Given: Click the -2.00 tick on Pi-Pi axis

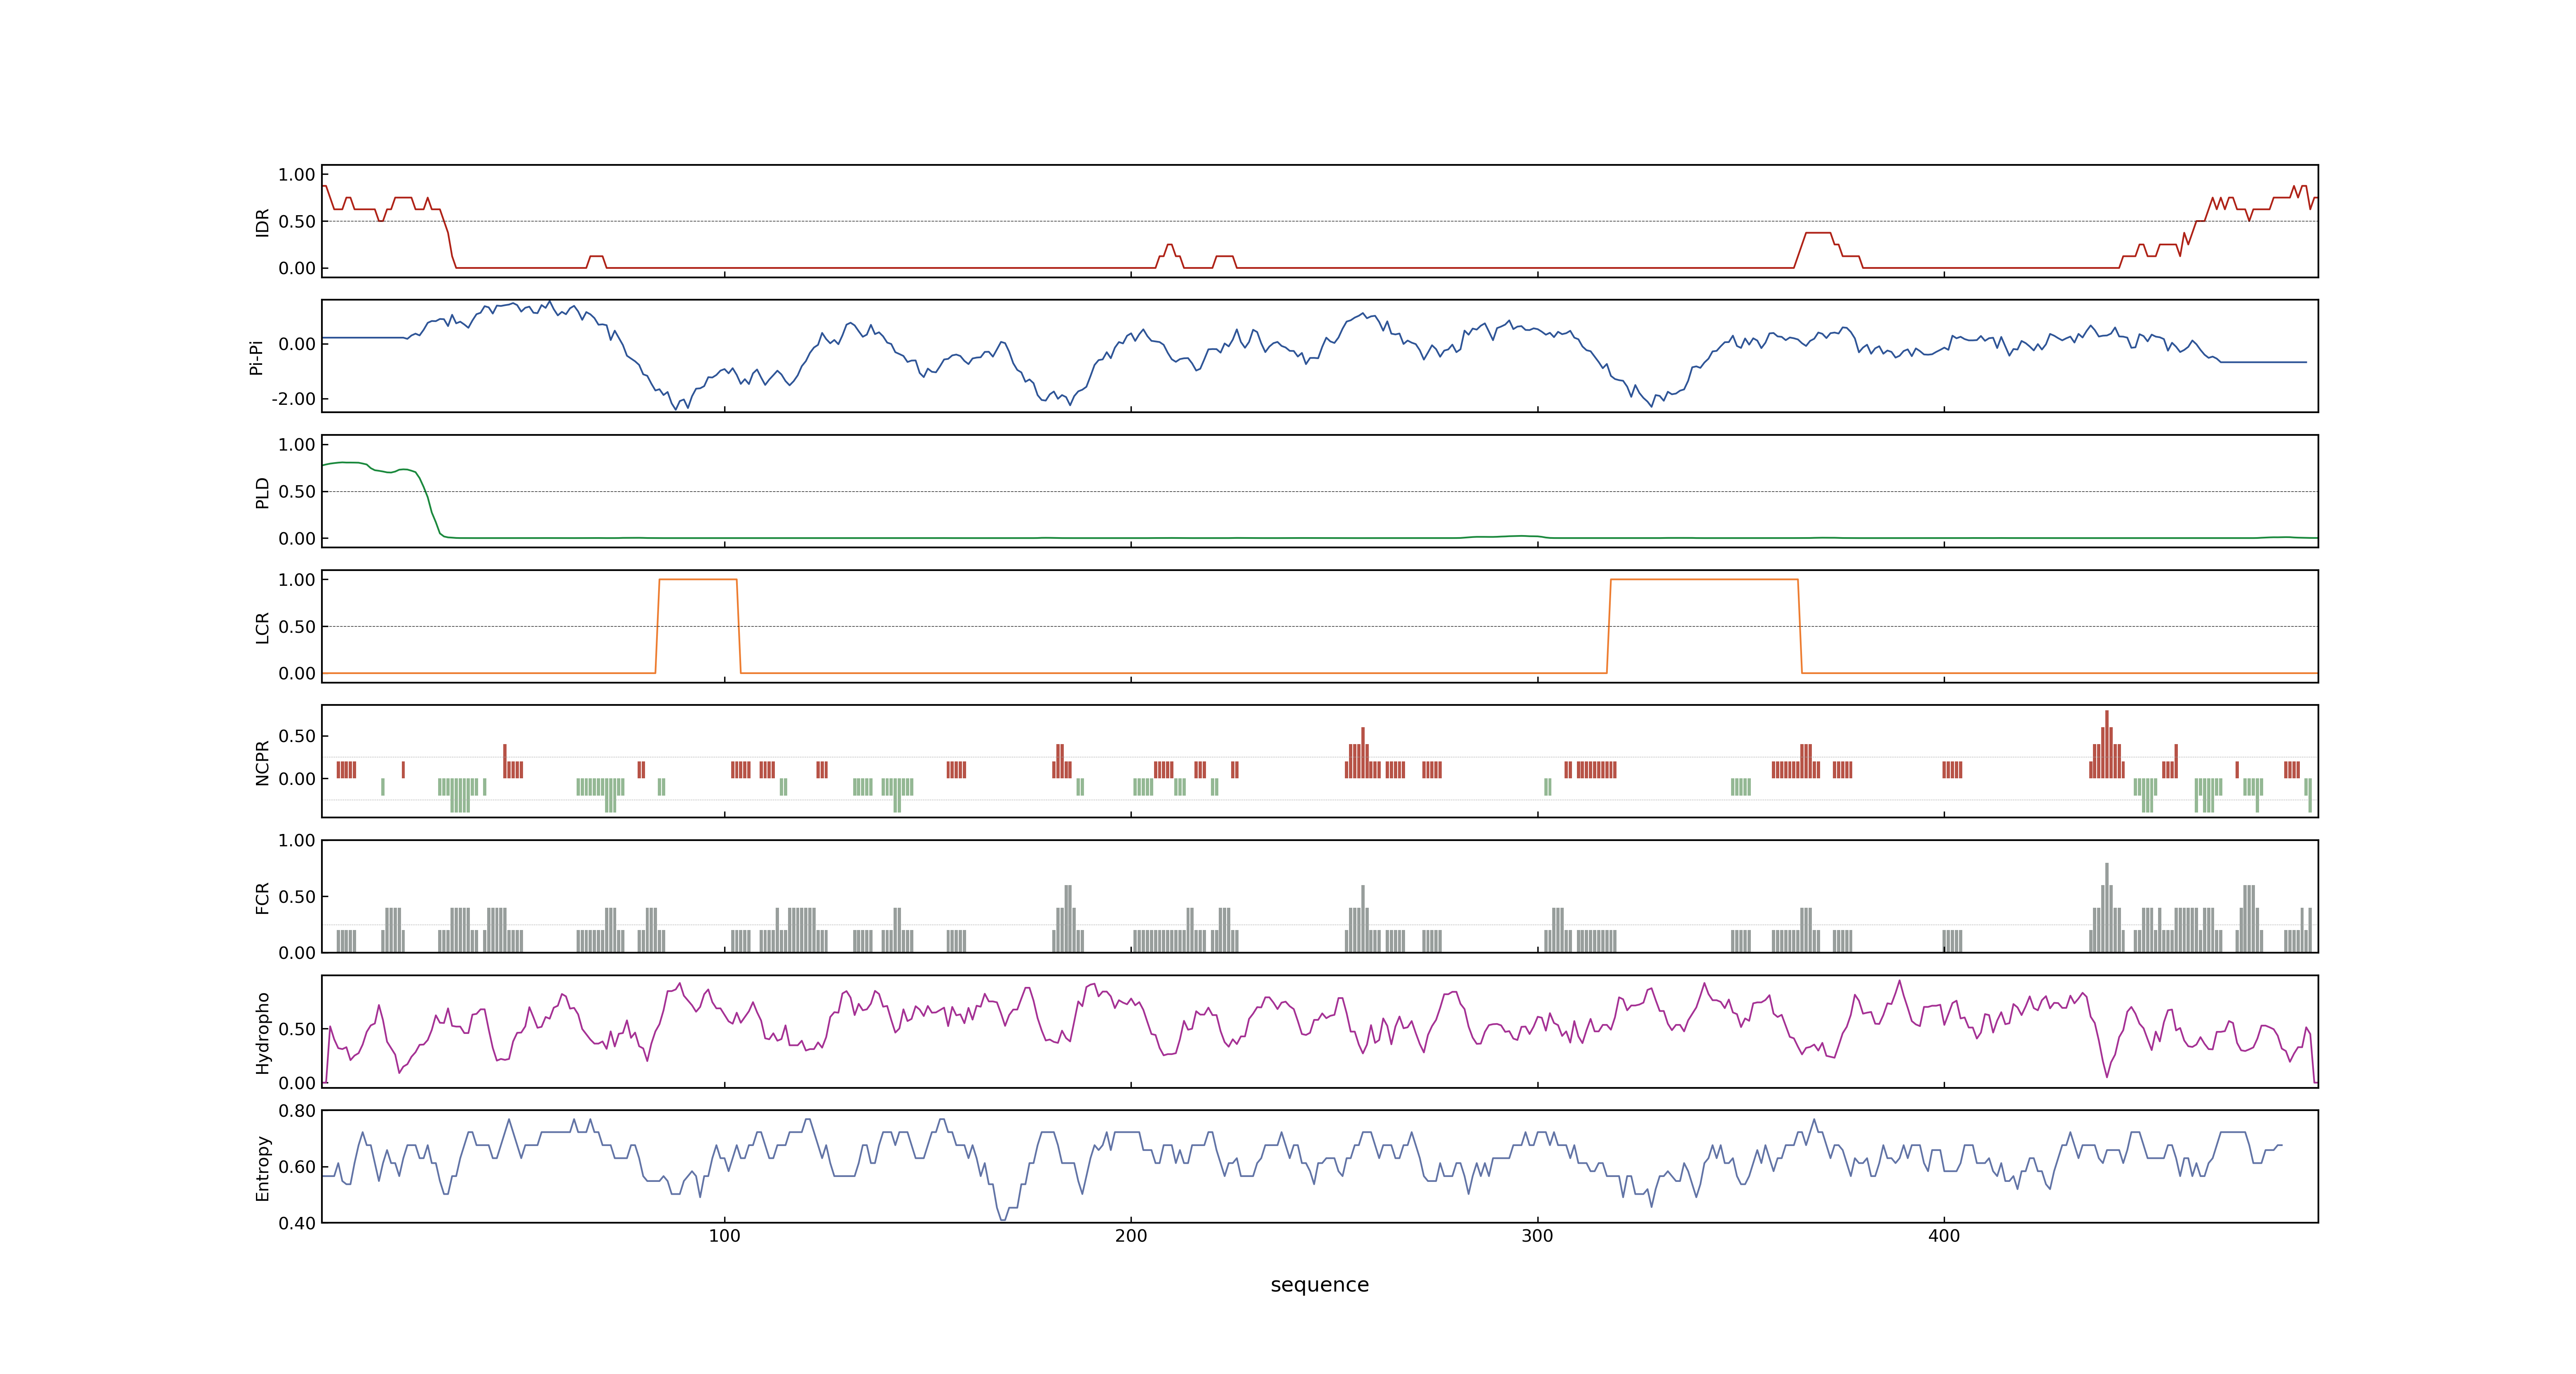Looking at the screenshot, I should point(293,399).
